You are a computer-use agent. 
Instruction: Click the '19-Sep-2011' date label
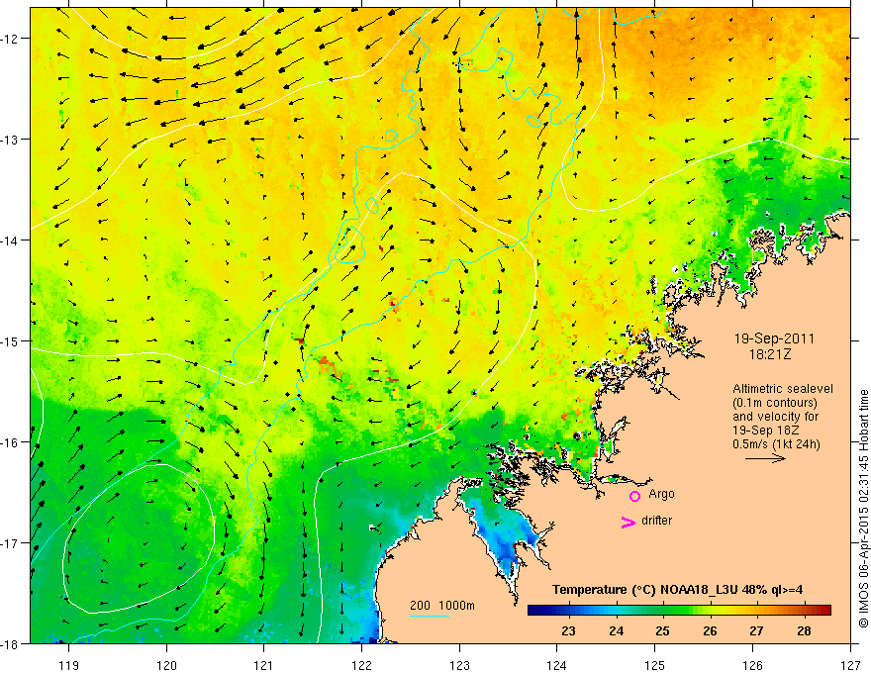click(774, 338)
